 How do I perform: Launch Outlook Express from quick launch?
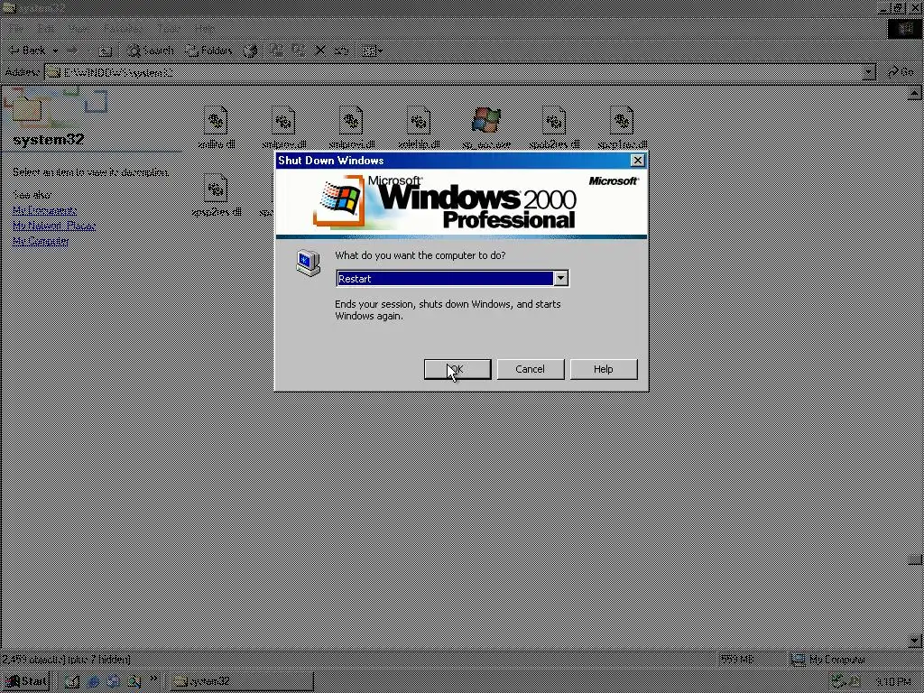[x=113, y=682]
